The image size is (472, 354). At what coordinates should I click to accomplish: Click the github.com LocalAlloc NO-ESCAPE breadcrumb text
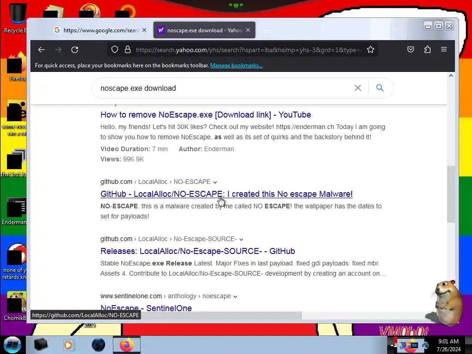tap(155, 182)
